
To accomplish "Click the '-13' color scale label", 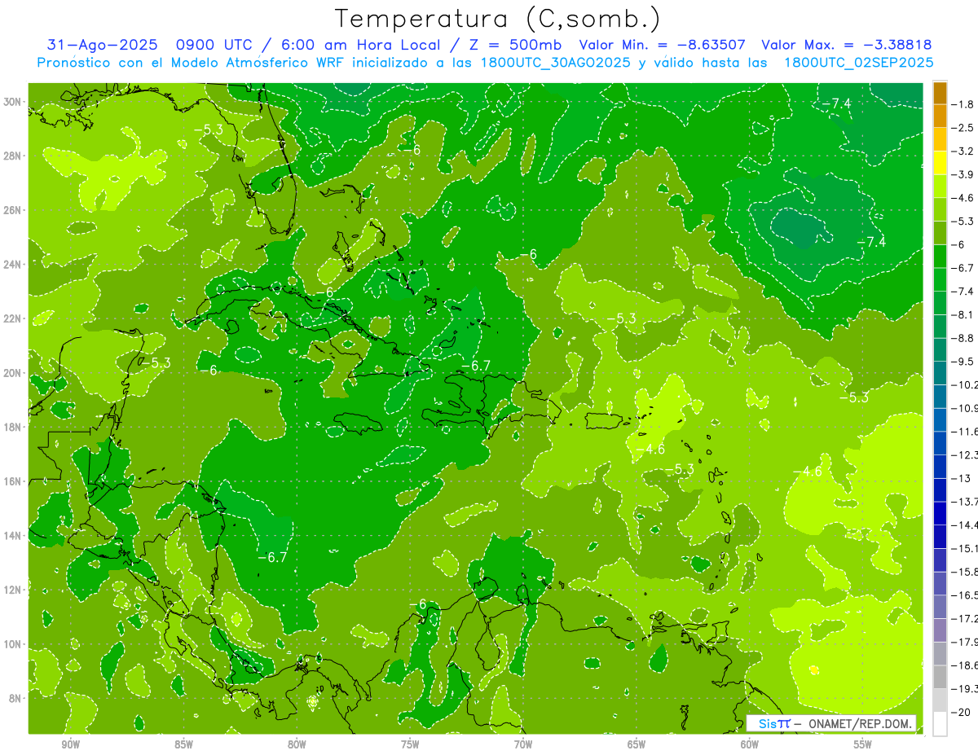I will click(961, 478).
